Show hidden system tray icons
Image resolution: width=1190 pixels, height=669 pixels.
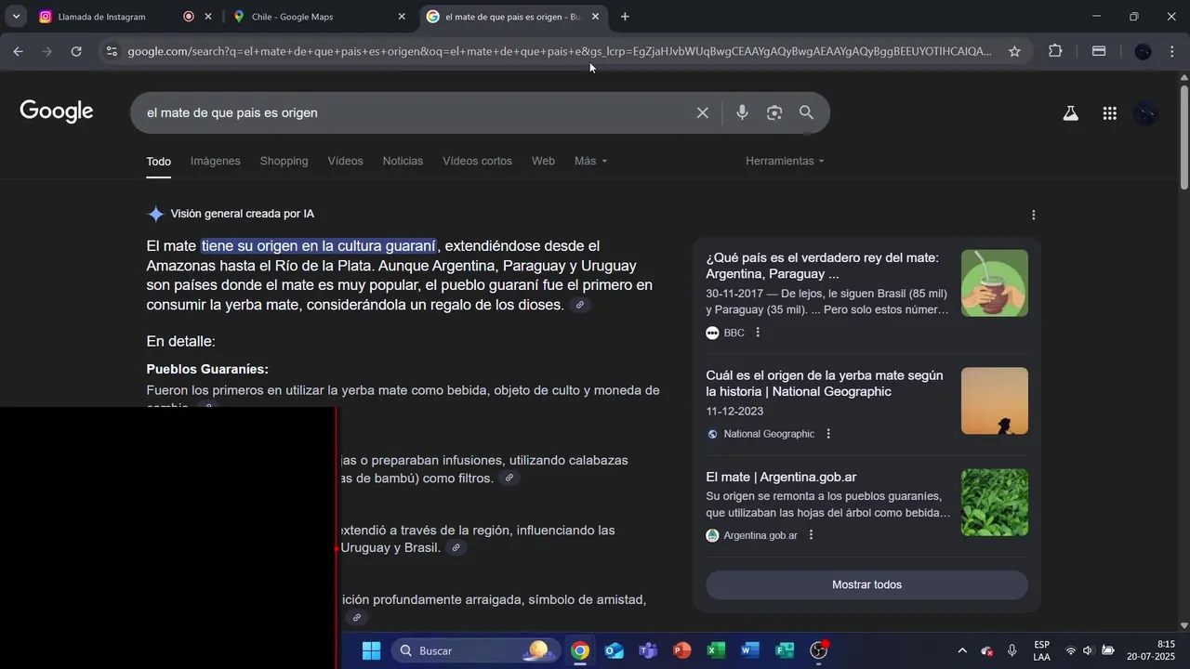[x=962, y=650]
